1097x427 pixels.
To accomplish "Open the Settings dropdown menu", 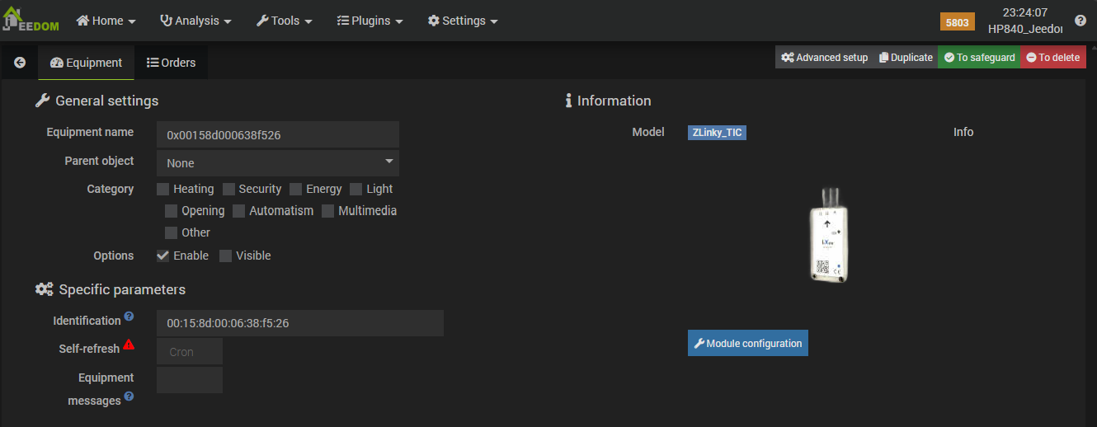I will coord(462,21).
